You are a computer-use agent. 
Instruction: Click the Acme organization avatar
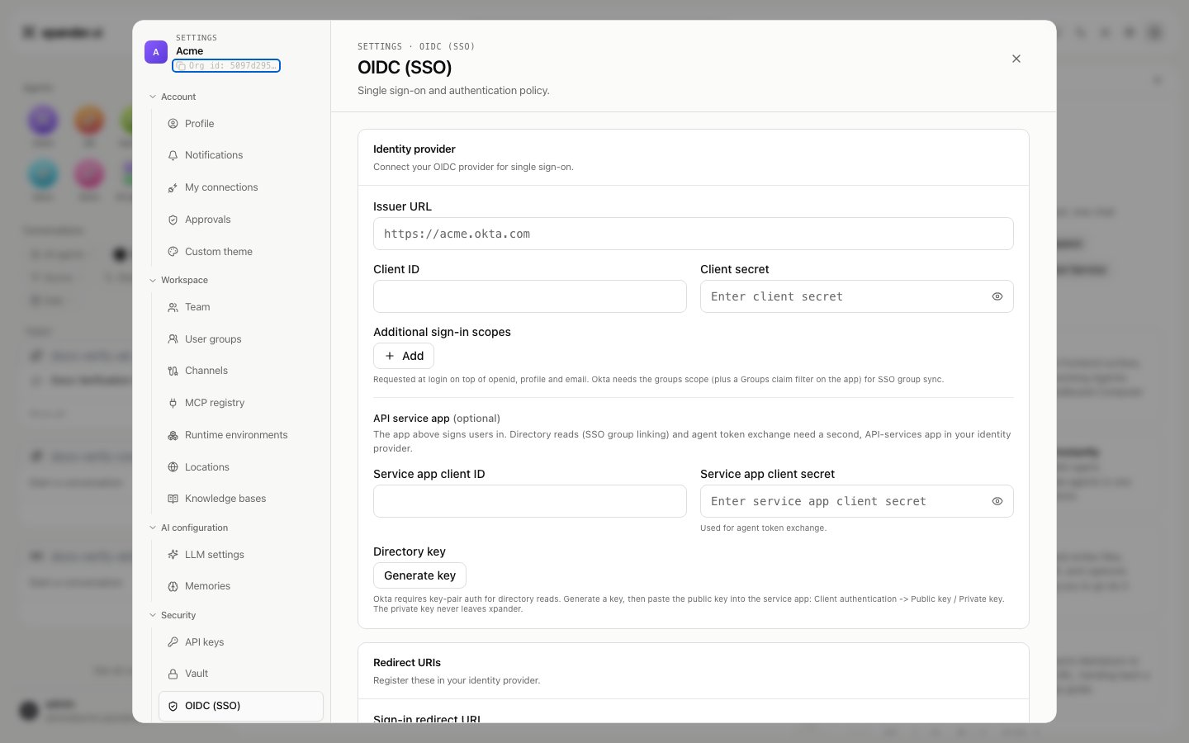click(x=156, y=52)
